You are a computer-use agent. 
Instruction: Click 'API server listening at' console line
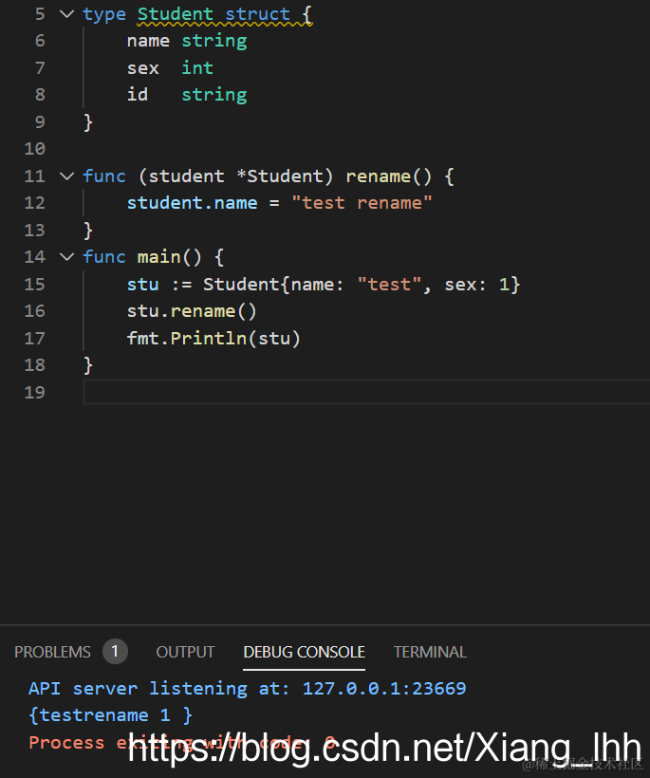pyautogui.click(x=247, y=689)
